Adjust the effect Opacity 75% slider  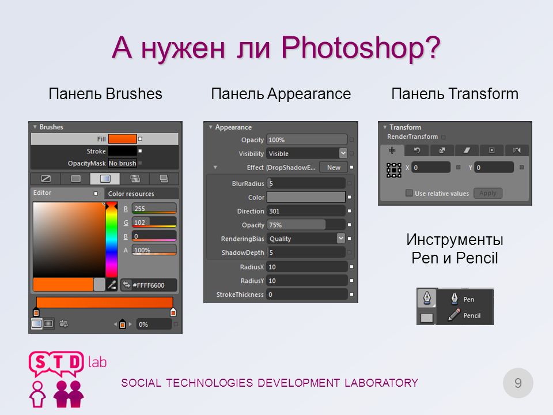pos(306,225)
